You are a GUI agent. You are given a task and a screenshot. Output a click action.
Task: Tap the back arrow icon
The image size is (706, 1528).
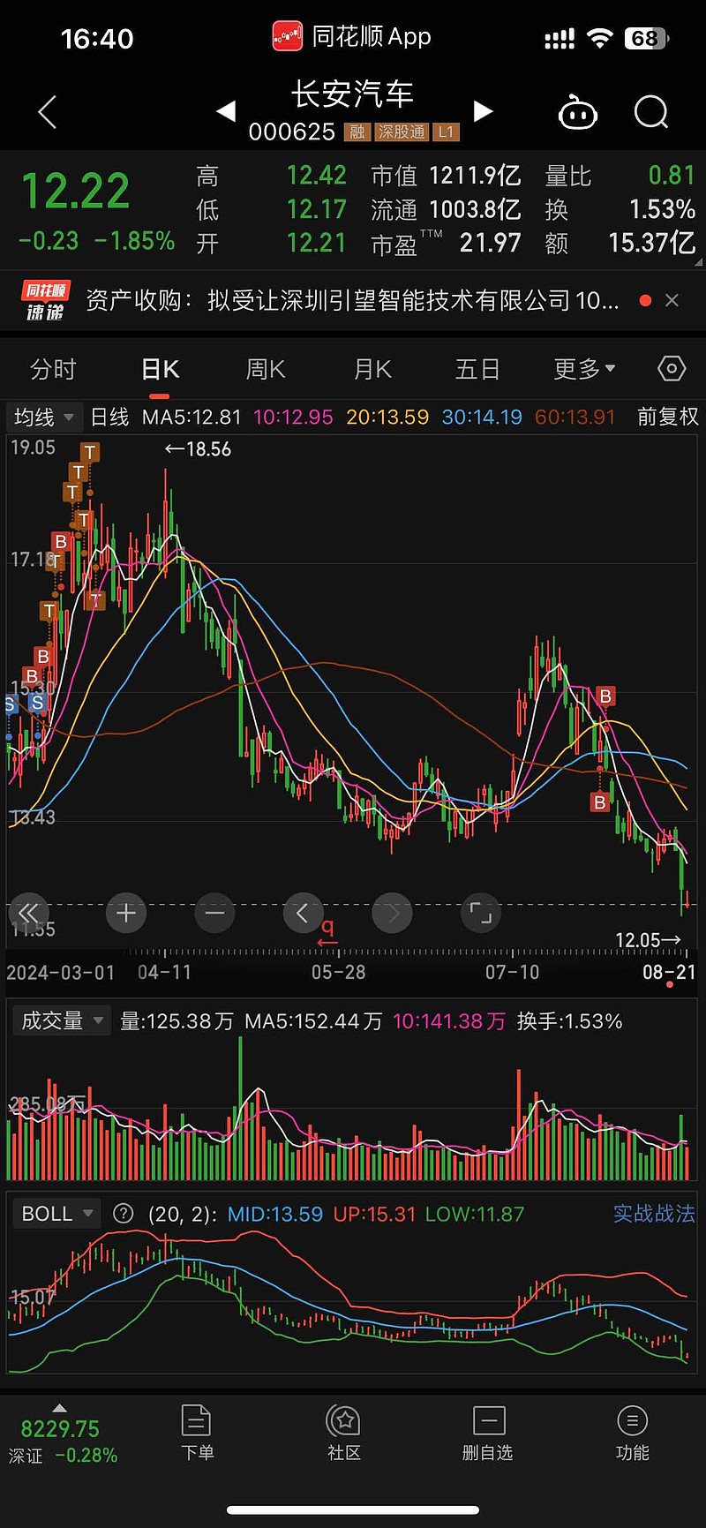pos(48,112)
